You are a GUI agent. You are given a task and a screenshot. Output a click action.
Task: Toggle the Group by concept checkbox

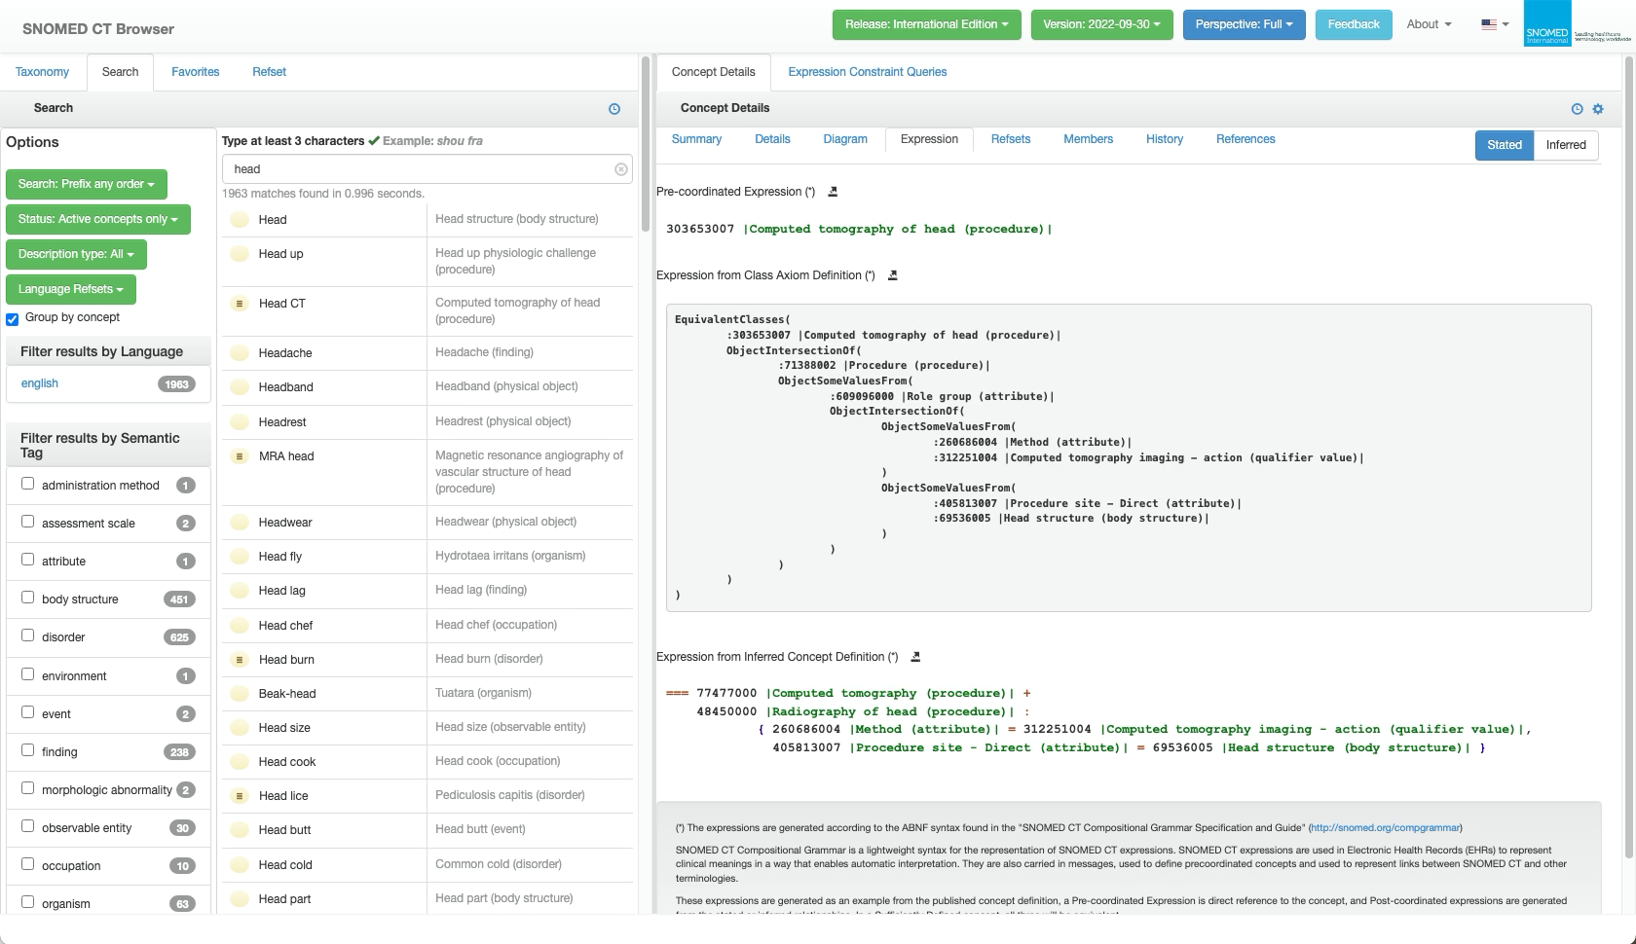click(13, 319)
